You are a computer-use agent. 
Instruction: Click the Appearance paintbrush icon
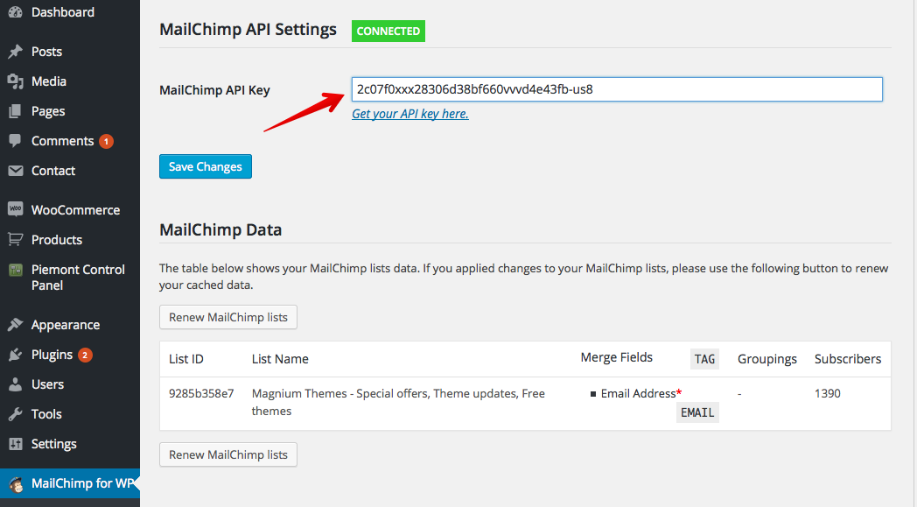click(15, 325)
